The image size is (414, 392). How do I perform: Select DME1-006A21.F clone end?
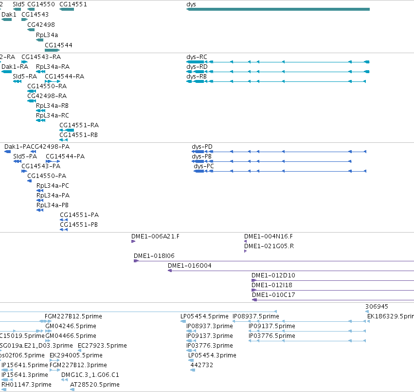133,241
